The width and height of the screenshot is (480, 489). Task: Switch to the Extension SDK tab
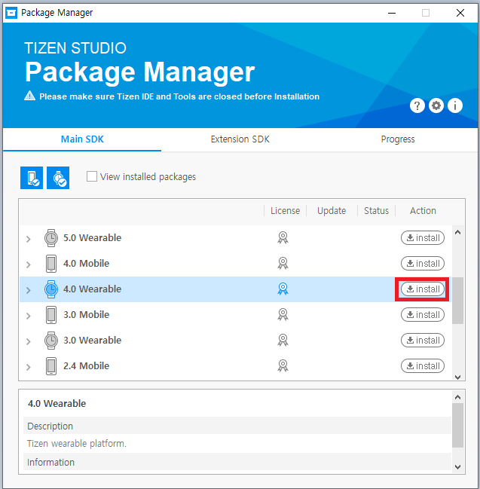coord(240,139)
